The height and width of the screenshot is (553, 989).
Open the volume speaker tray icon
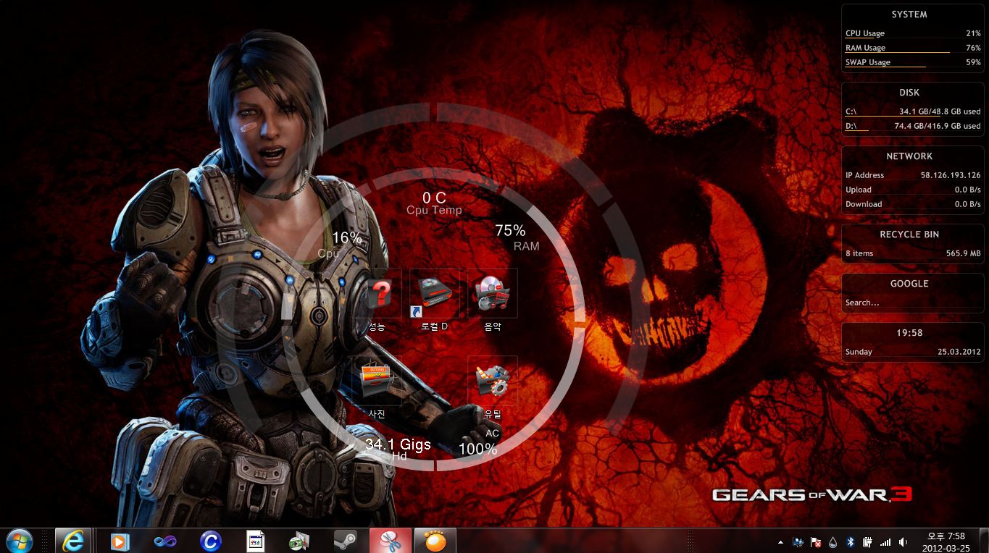(903, 541)
